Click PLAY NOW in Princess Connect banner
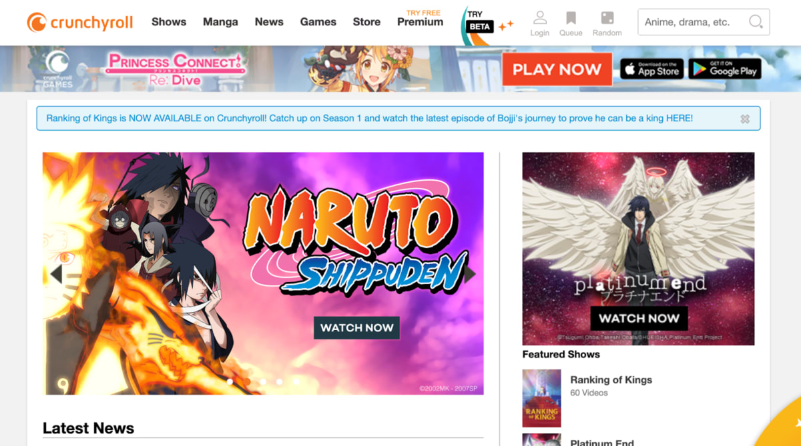Screen dimensions: 801x446 [557, 69]
